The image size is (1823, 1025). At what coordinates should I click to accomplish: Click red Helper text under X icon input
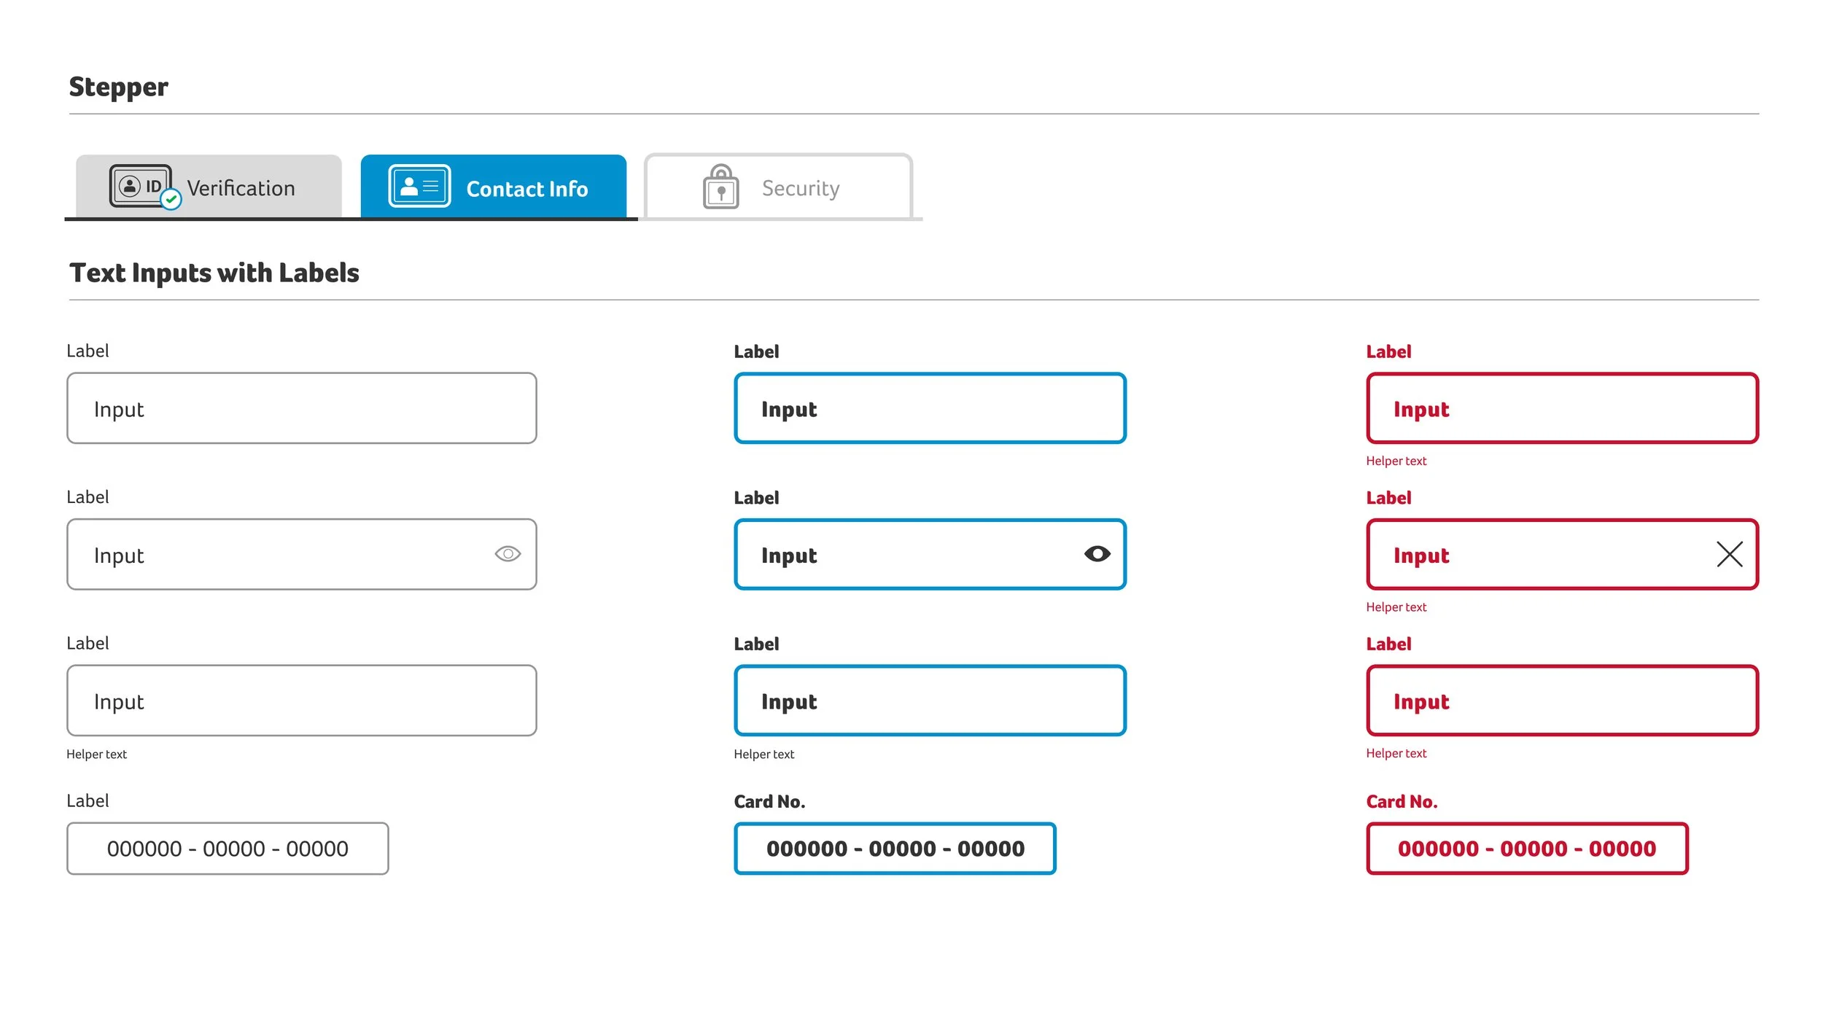(x=1396, y=607)
